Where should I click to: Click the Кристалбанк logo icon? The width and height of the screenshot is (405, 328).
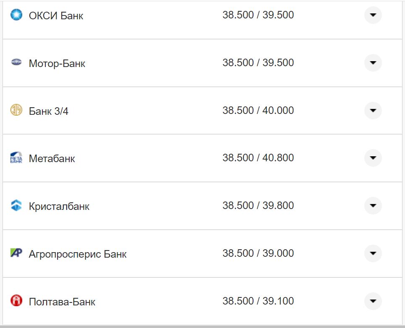(x=16, y=206)
